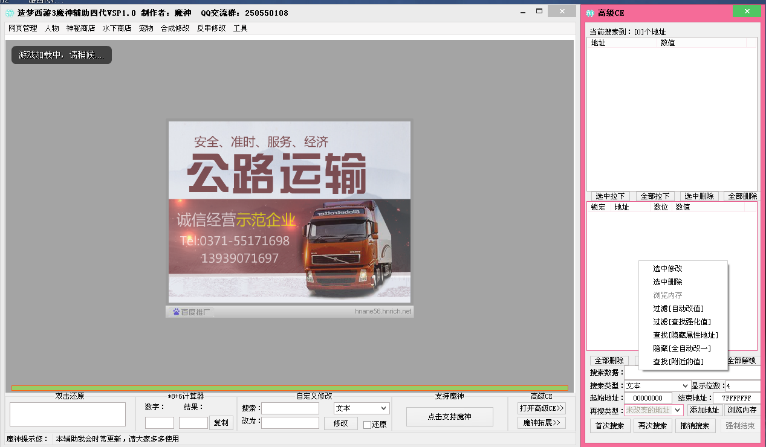Click the 百度推广 logo below the ad

(x=190, y=312)
